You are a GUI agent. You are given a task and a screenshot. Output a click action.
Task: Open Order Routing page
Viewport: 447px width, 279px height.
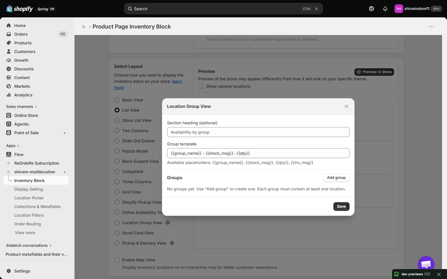point(28,224)
